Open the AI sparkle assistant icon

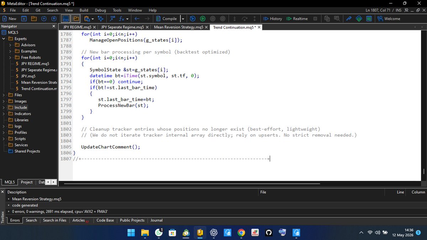[101, 18]
